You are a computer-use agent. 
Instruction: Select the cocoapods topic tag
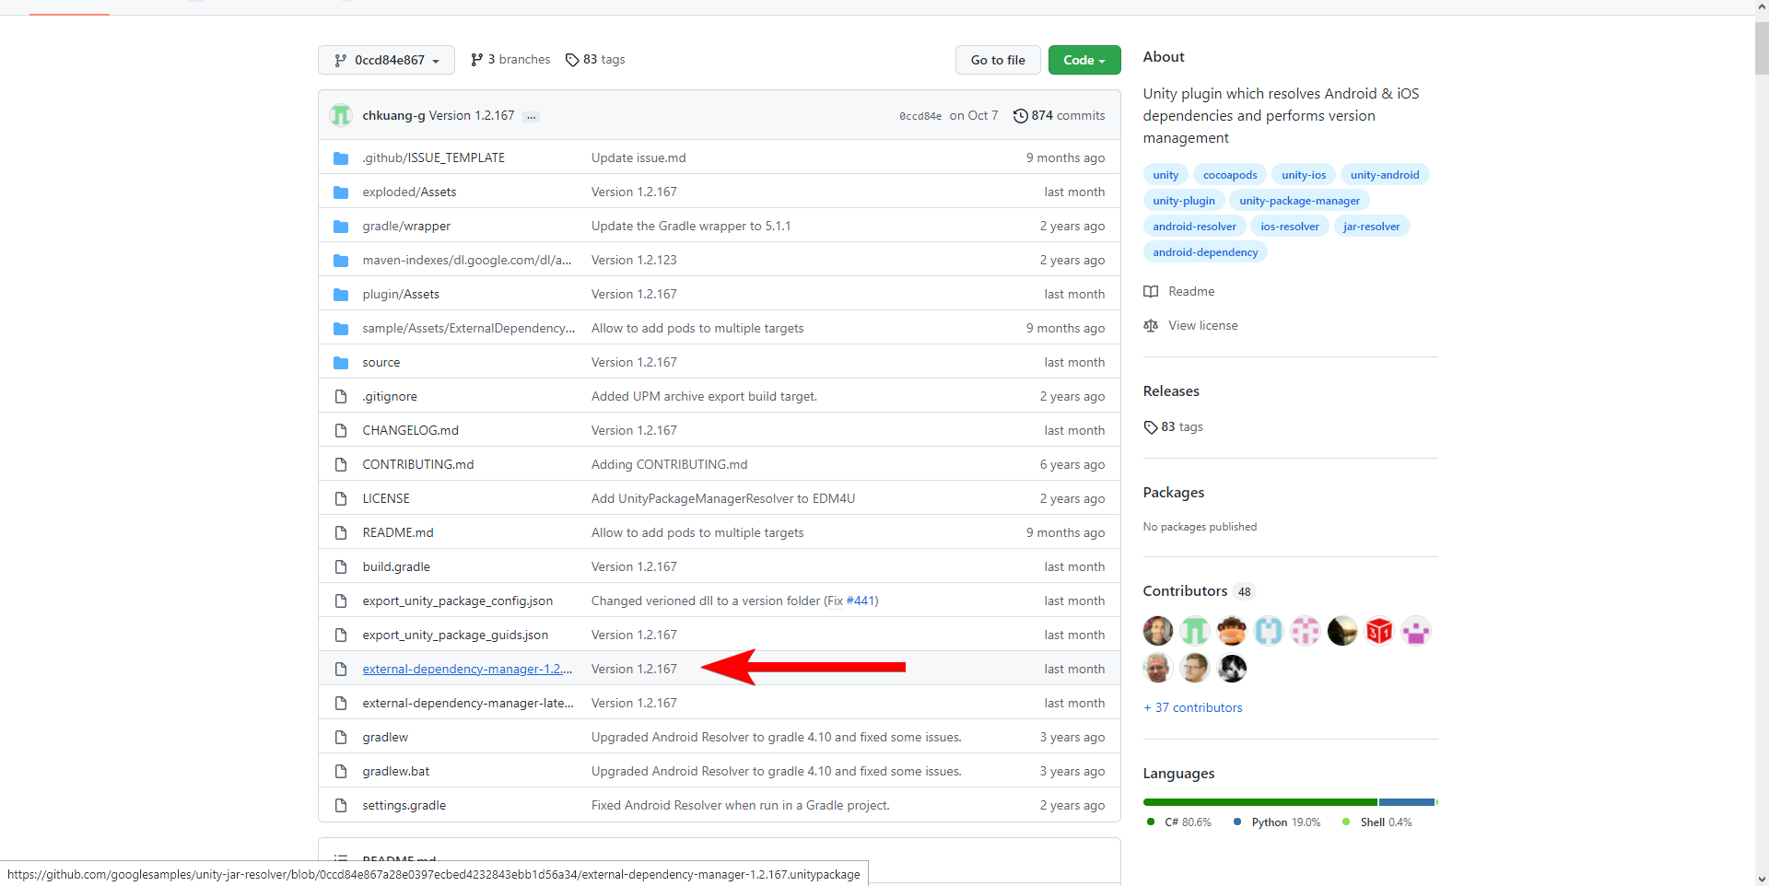point(1230,174)
